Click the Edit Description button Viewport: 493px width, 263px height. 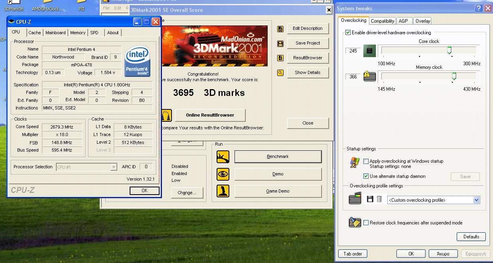pos(308,29)
